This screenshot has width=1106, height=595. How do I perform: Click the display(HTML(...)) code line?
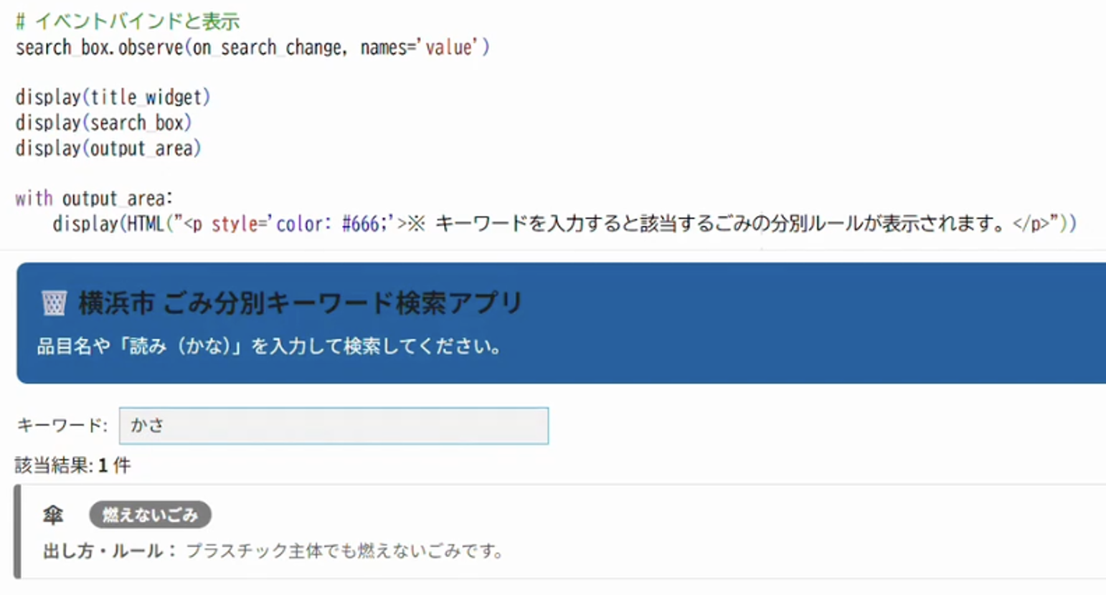pyautogui.click(x=564, y=224)
